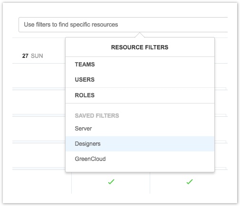Click the popup caret under the filter field
The image size is (240, 206).
pyautogui.click(x=140, y=35)
